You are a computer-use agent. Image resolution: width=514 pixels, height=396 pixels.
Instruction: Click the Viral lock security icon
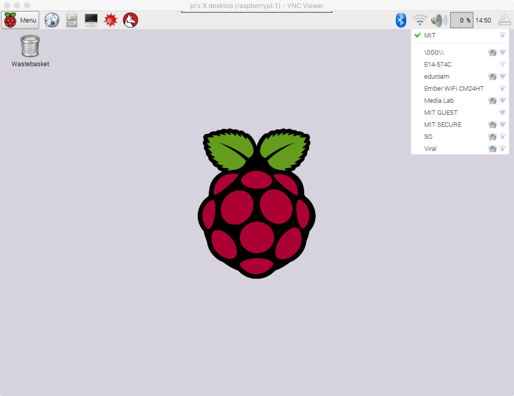492,149
